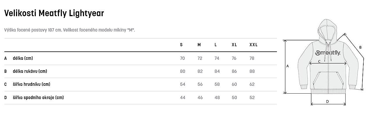Click the value 88 for XXL sleeve length
Screen dimensions: 368x117
coord(252,71)
